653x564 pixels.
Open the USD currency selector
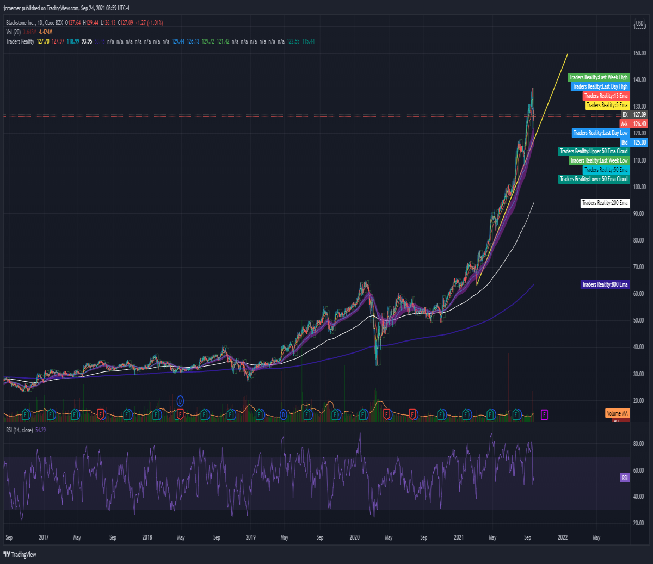(x=639, y=23)
